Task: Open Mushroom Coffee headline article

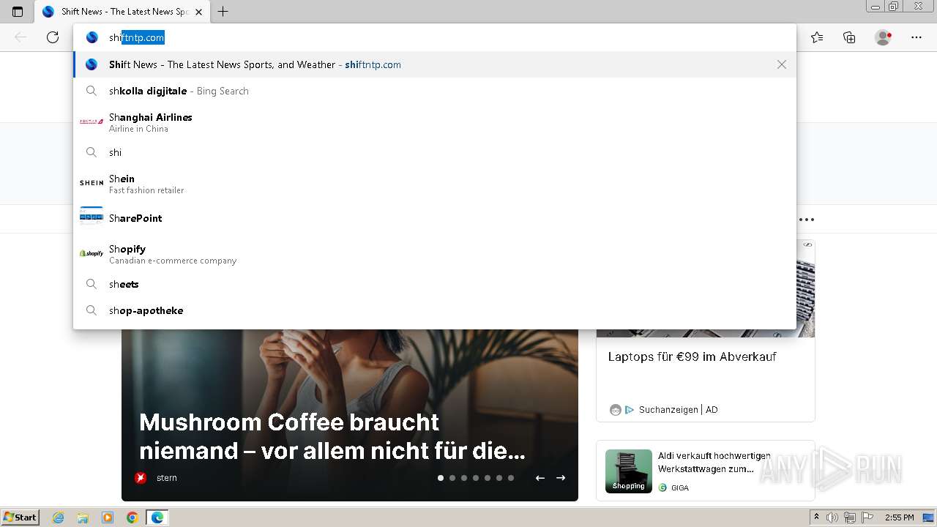Action: pos(332,436)
